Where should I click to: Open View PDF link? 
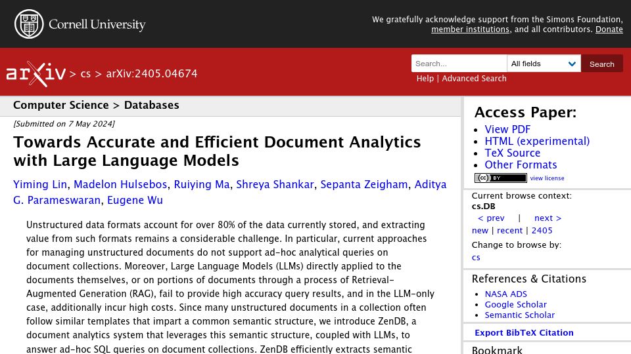507,129
